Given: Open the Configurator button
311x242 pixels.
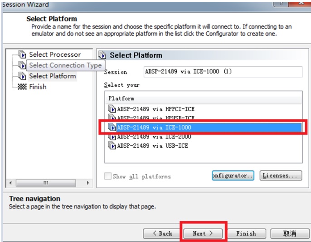Looking at the screenshot, I should click(x=233, y=175).
